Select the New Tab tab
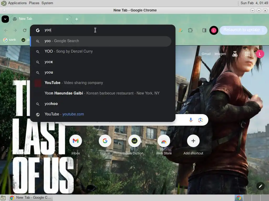The width and height of the screenshot is (269, 201). point(40,19)
